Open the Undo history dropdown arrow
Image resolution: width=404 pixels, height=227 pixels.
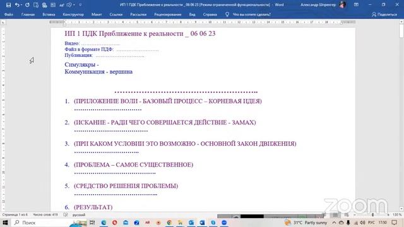(x=21, y=5)
